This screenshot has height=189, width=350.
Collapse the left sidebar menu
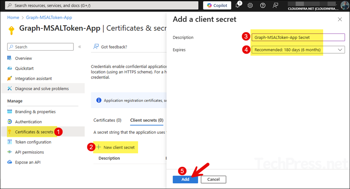click(x=80, y=47)
